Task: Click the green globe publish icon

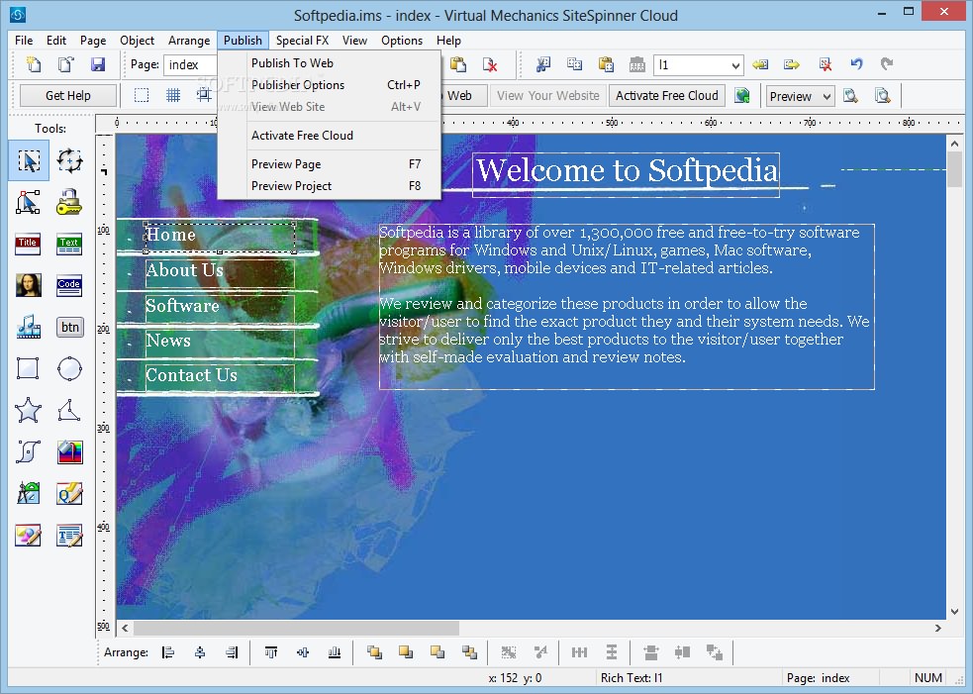Action: (x=742, y=96)
